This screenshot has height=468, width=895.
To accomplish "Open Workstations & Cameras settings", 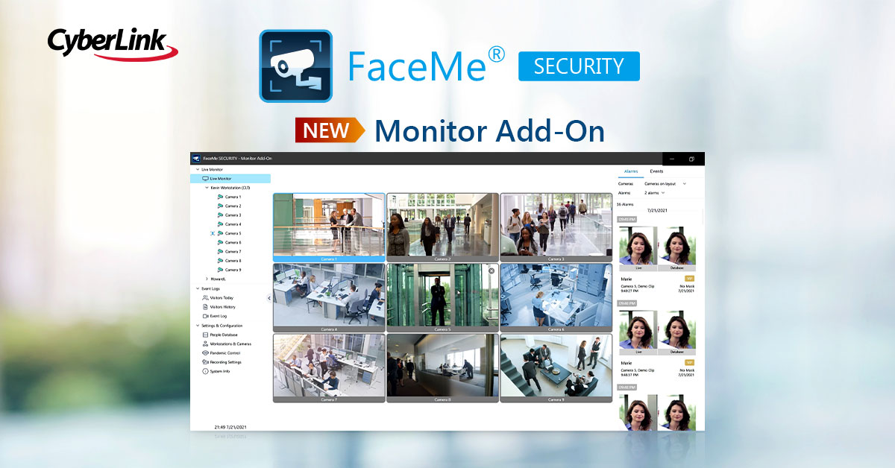I will click(230, 344).
